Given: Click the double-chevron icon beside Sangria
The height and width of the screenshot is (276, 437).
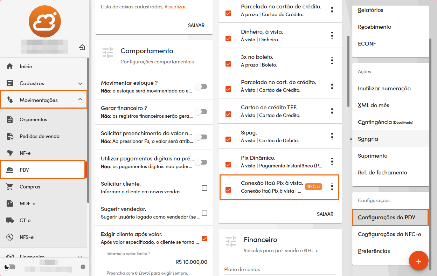Looking at the screenshot, I should (351, 139).
